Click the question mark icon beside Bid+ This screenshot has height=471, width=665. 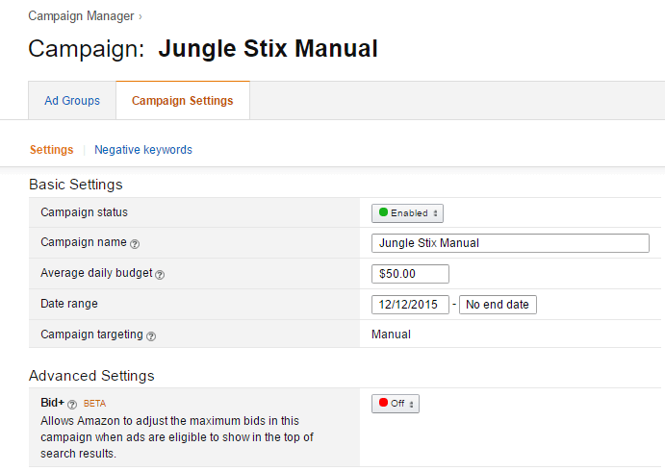click(72, 405)
